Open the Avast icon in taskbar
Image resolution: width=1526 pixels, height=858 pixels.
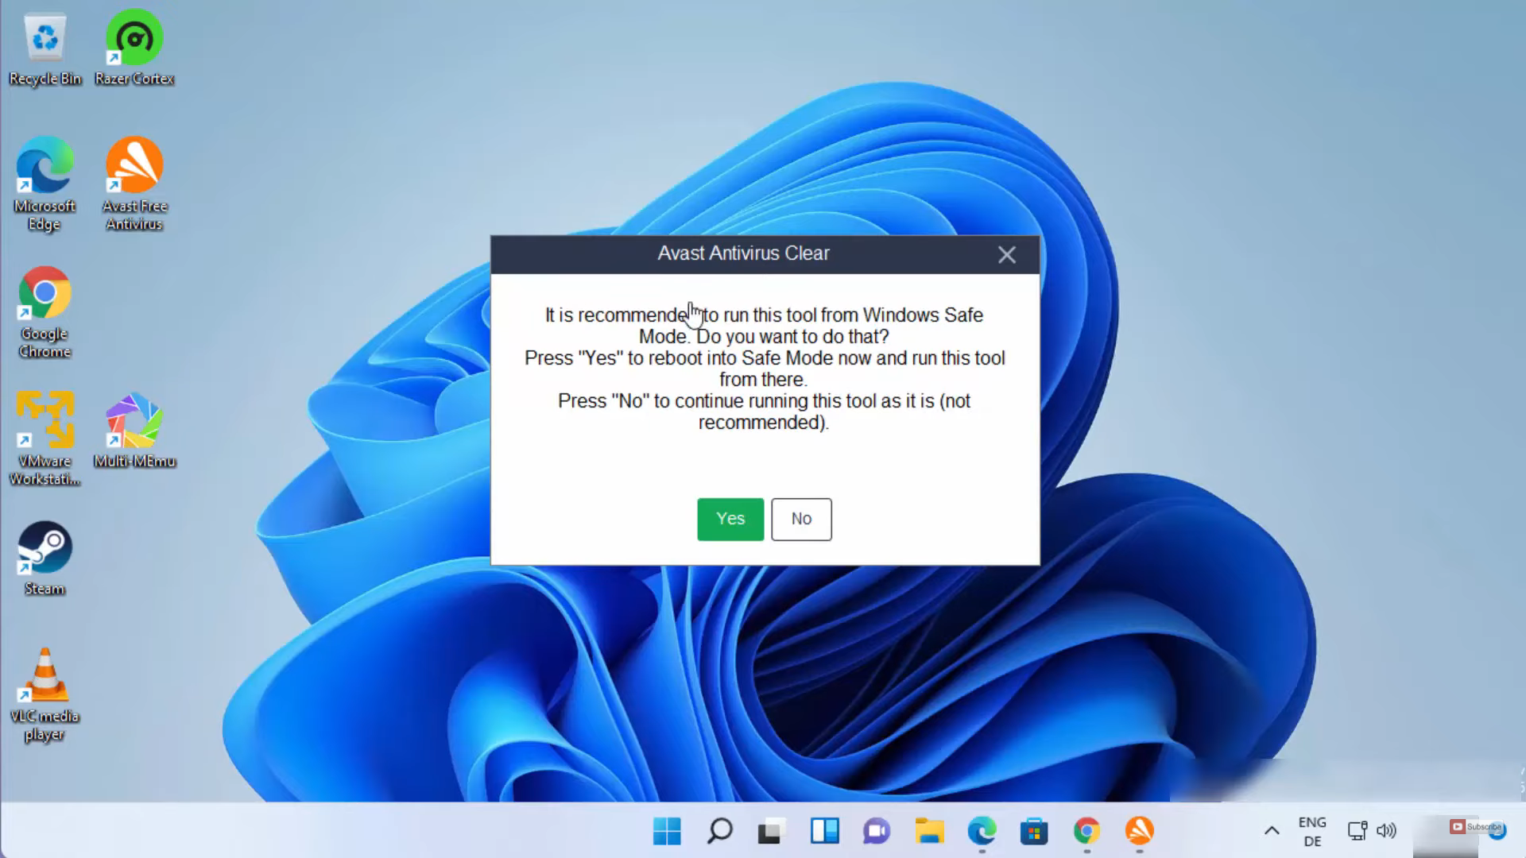[x=1139, y=831]
